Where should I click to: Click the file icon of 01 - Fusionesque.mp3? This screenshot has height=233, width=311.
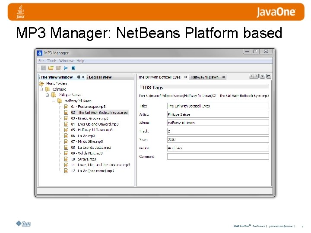[x=66, y=107]
